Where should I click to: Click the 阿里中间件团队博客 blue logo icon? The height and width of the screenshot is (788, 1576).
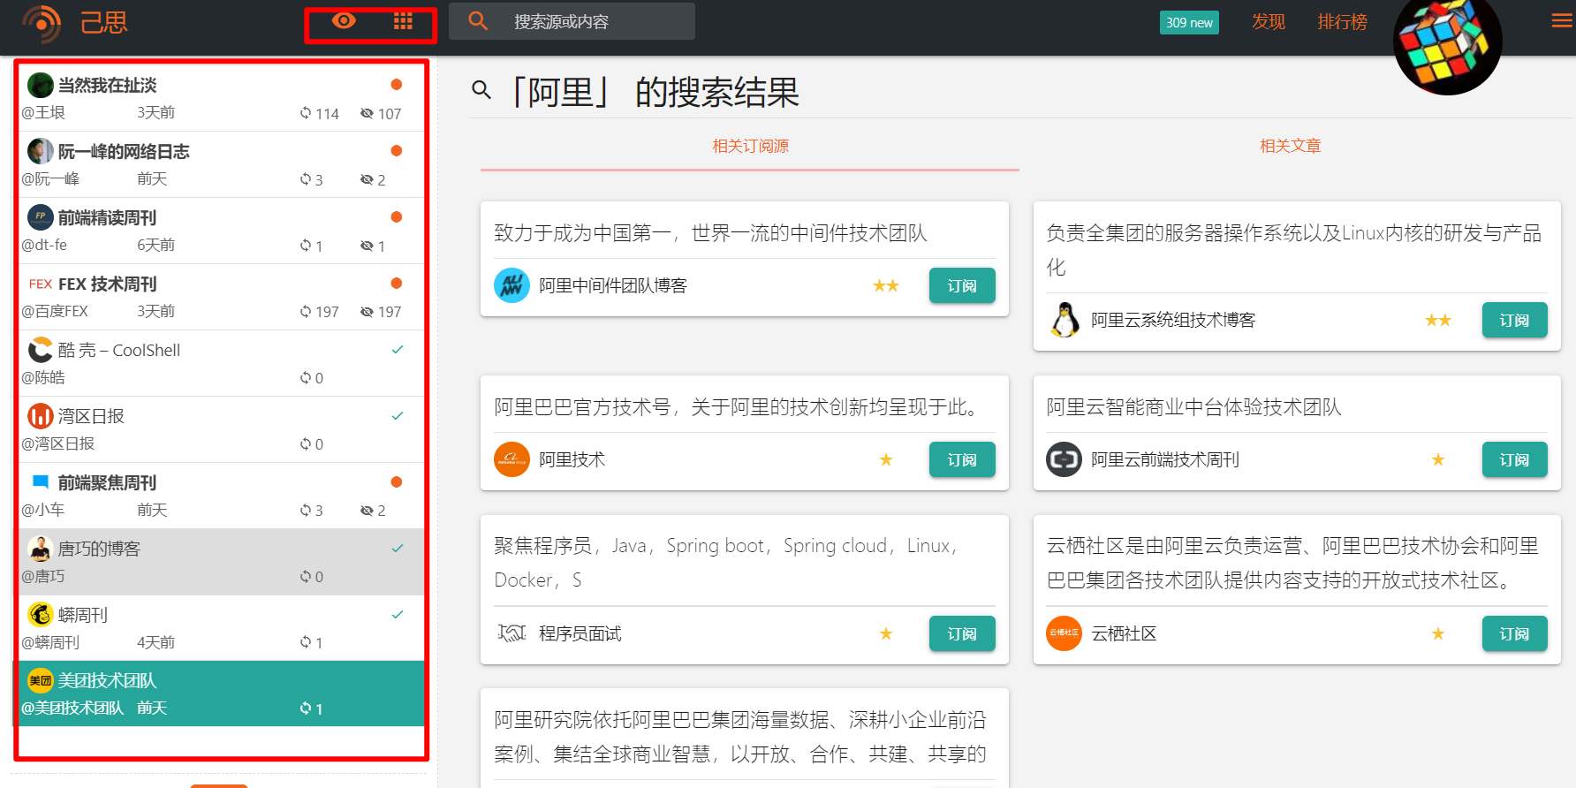pos(511,285)
